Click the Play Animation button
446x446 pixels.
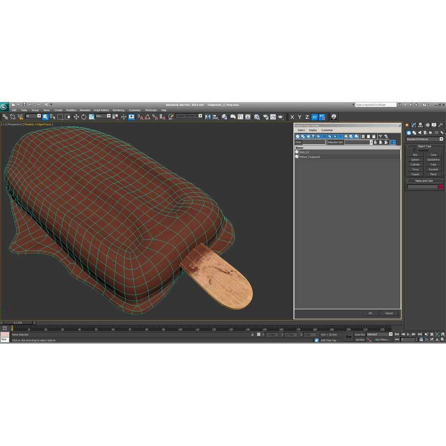coord(408,334)
